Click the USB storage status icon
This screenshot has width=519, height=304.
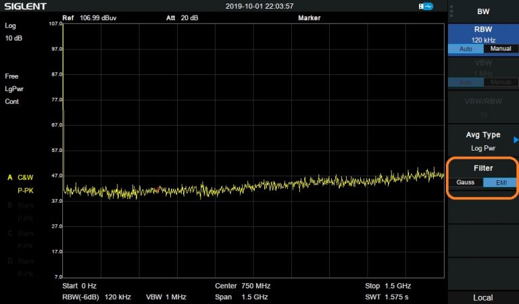pos(426,6)
